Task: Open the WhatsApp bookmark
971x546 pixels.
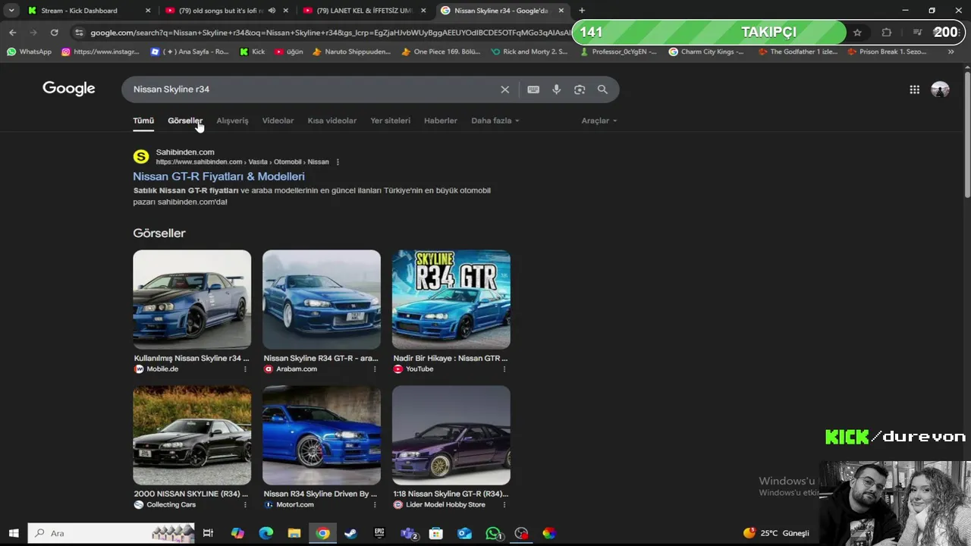Action: [x=29, y=52]
